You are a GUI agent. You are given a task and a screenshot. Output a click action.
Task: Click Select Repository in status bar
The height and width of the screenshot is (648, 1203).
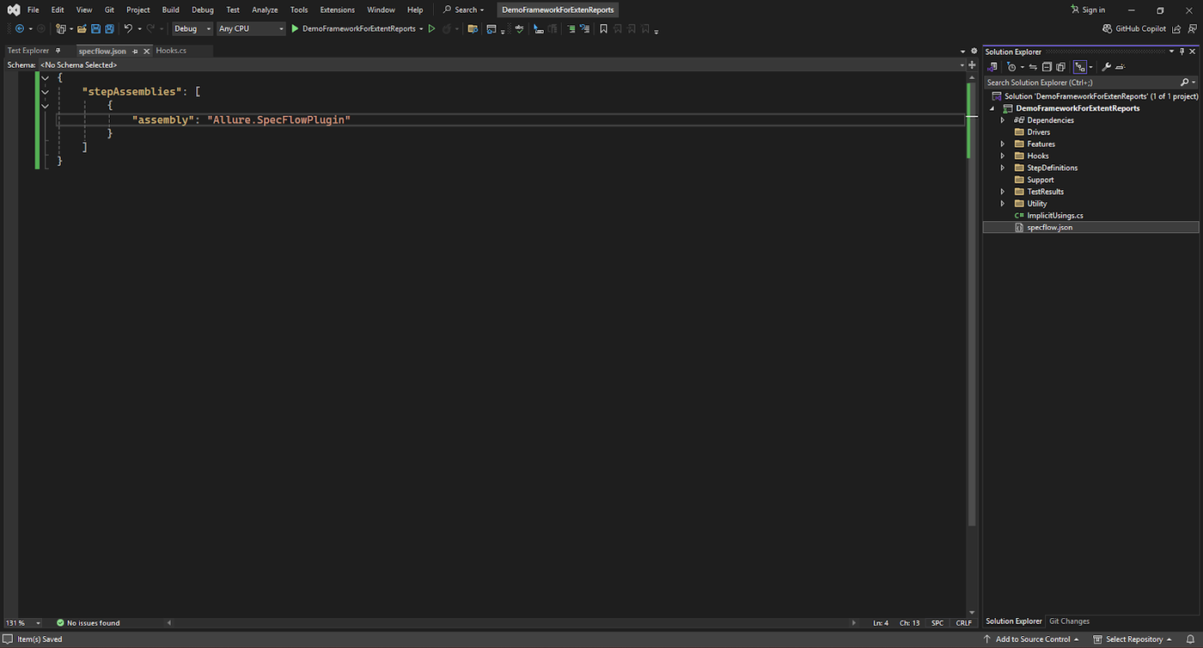pos(1133,639)
